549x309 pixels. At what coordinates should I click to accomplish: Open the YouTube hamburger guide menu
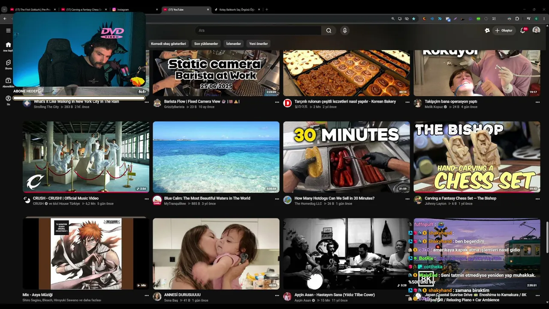tap(8, 30)
